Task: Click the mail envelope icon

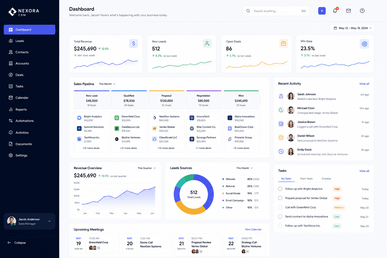Action: click(348, 11)
